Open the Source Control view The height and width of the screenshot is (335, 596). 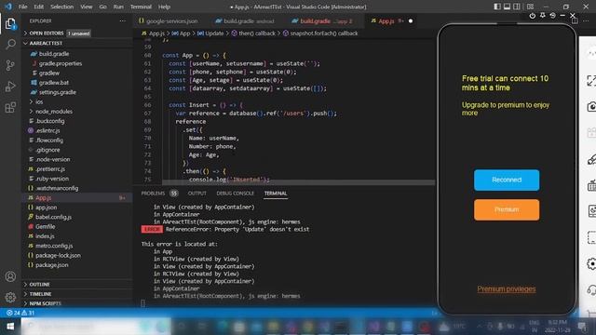(x=10, y=65)
